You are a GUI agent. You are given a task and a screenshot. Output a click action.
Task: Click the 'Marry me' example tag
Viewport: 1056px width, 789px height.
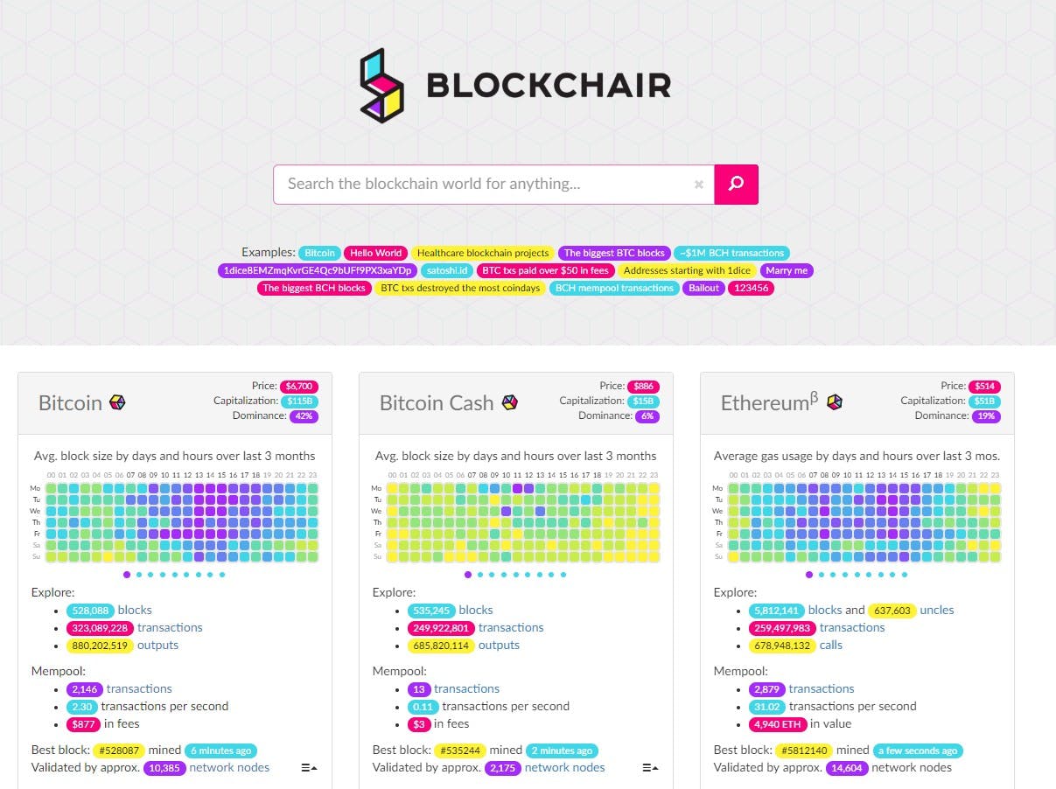[787, 270]
